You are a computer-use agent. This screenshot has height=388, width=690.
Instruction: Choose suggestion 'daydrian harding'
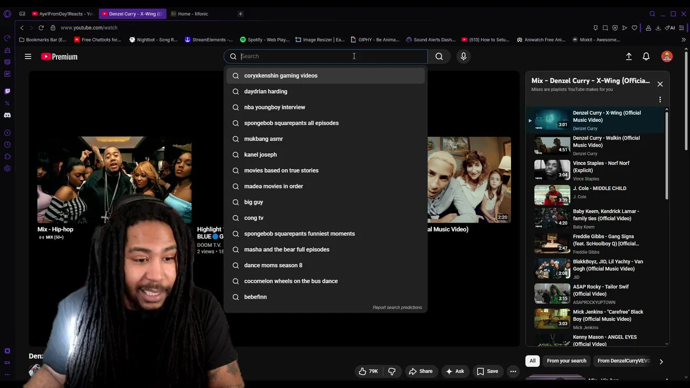coord(326,92)
